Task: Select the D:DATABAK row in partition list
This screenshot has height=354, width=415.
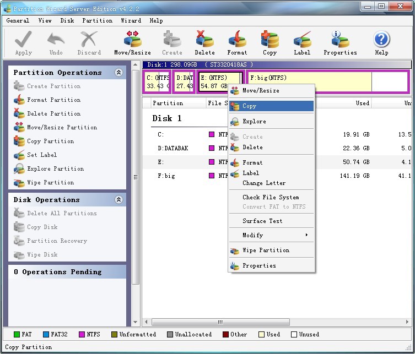Action: coord(277,148)
